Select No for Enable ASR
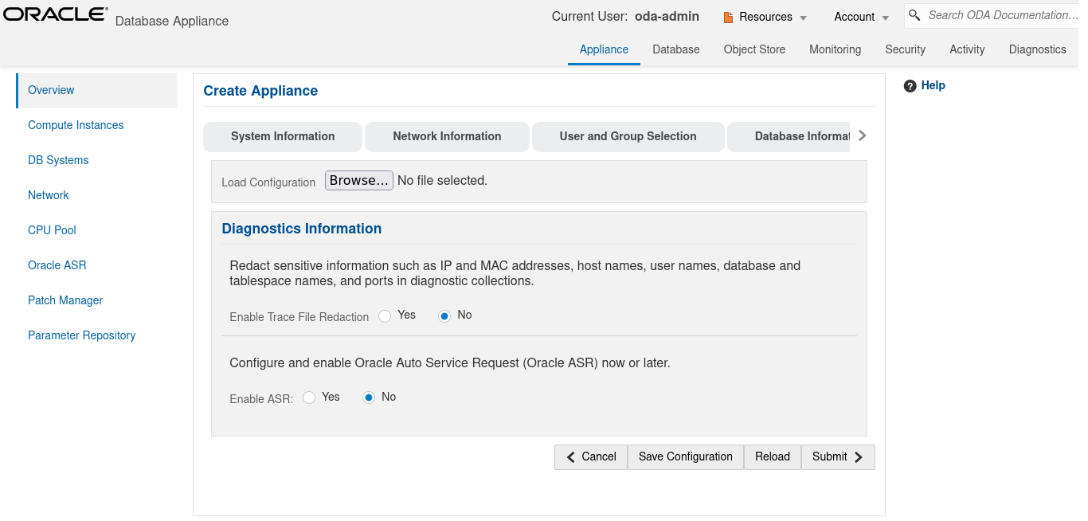The width and height of the screenshot is (1088, 521). 369,398
